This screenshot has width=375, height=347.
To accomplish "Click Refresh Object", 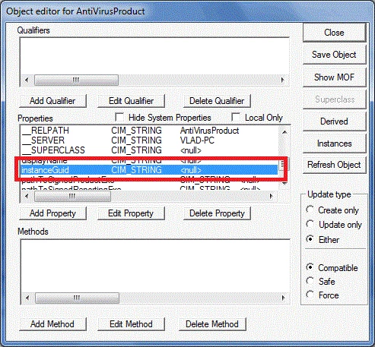I will [334, 165].
